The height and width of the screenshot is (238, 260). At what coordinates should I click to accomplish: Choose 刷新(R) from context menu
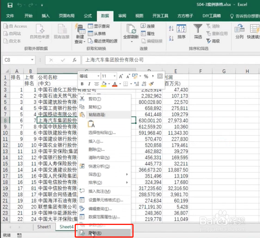105,233
